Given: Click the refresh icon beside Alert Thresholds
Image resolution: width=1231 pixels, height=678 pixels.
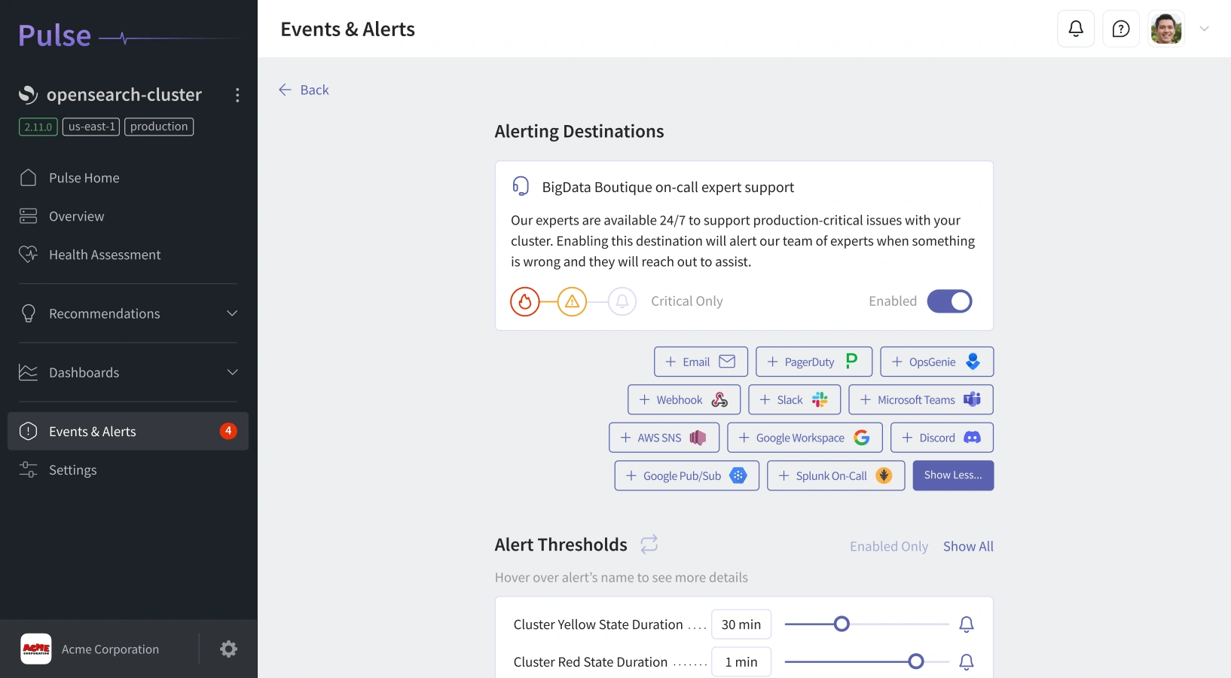Looking at the screenshot, I should [x=649, y=544].
